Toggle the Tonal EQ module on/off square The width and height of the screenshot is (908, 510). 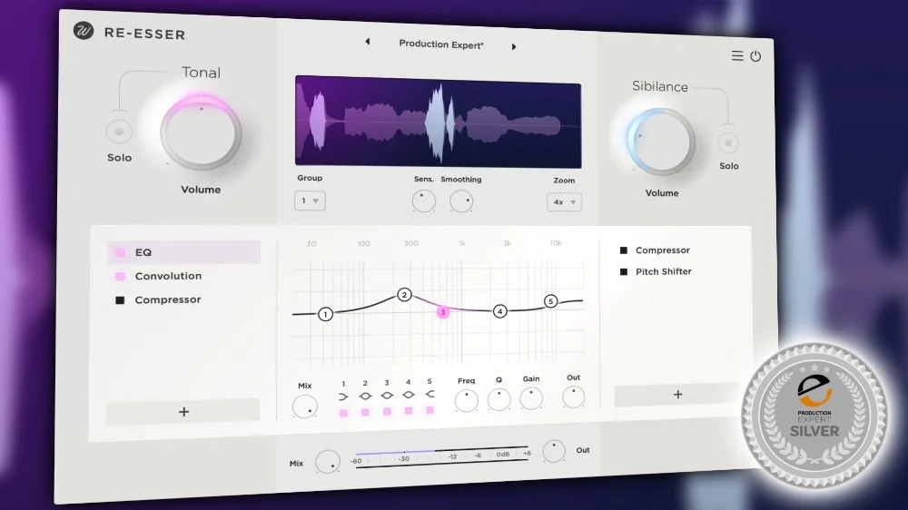pos(120,252)
